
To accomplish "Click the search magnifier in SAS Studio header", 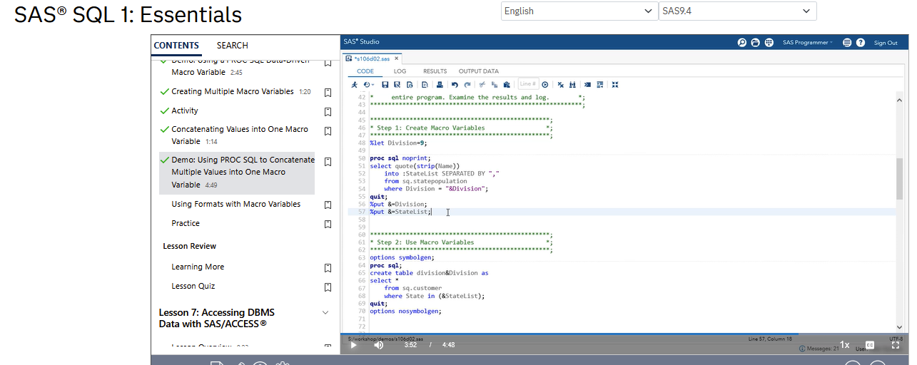I will click(x=742, y=43).
